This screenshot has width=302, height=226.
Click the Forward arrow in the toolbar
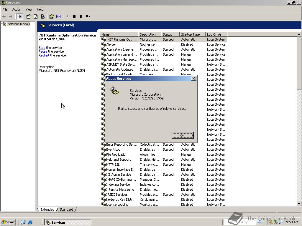[11, 16]
